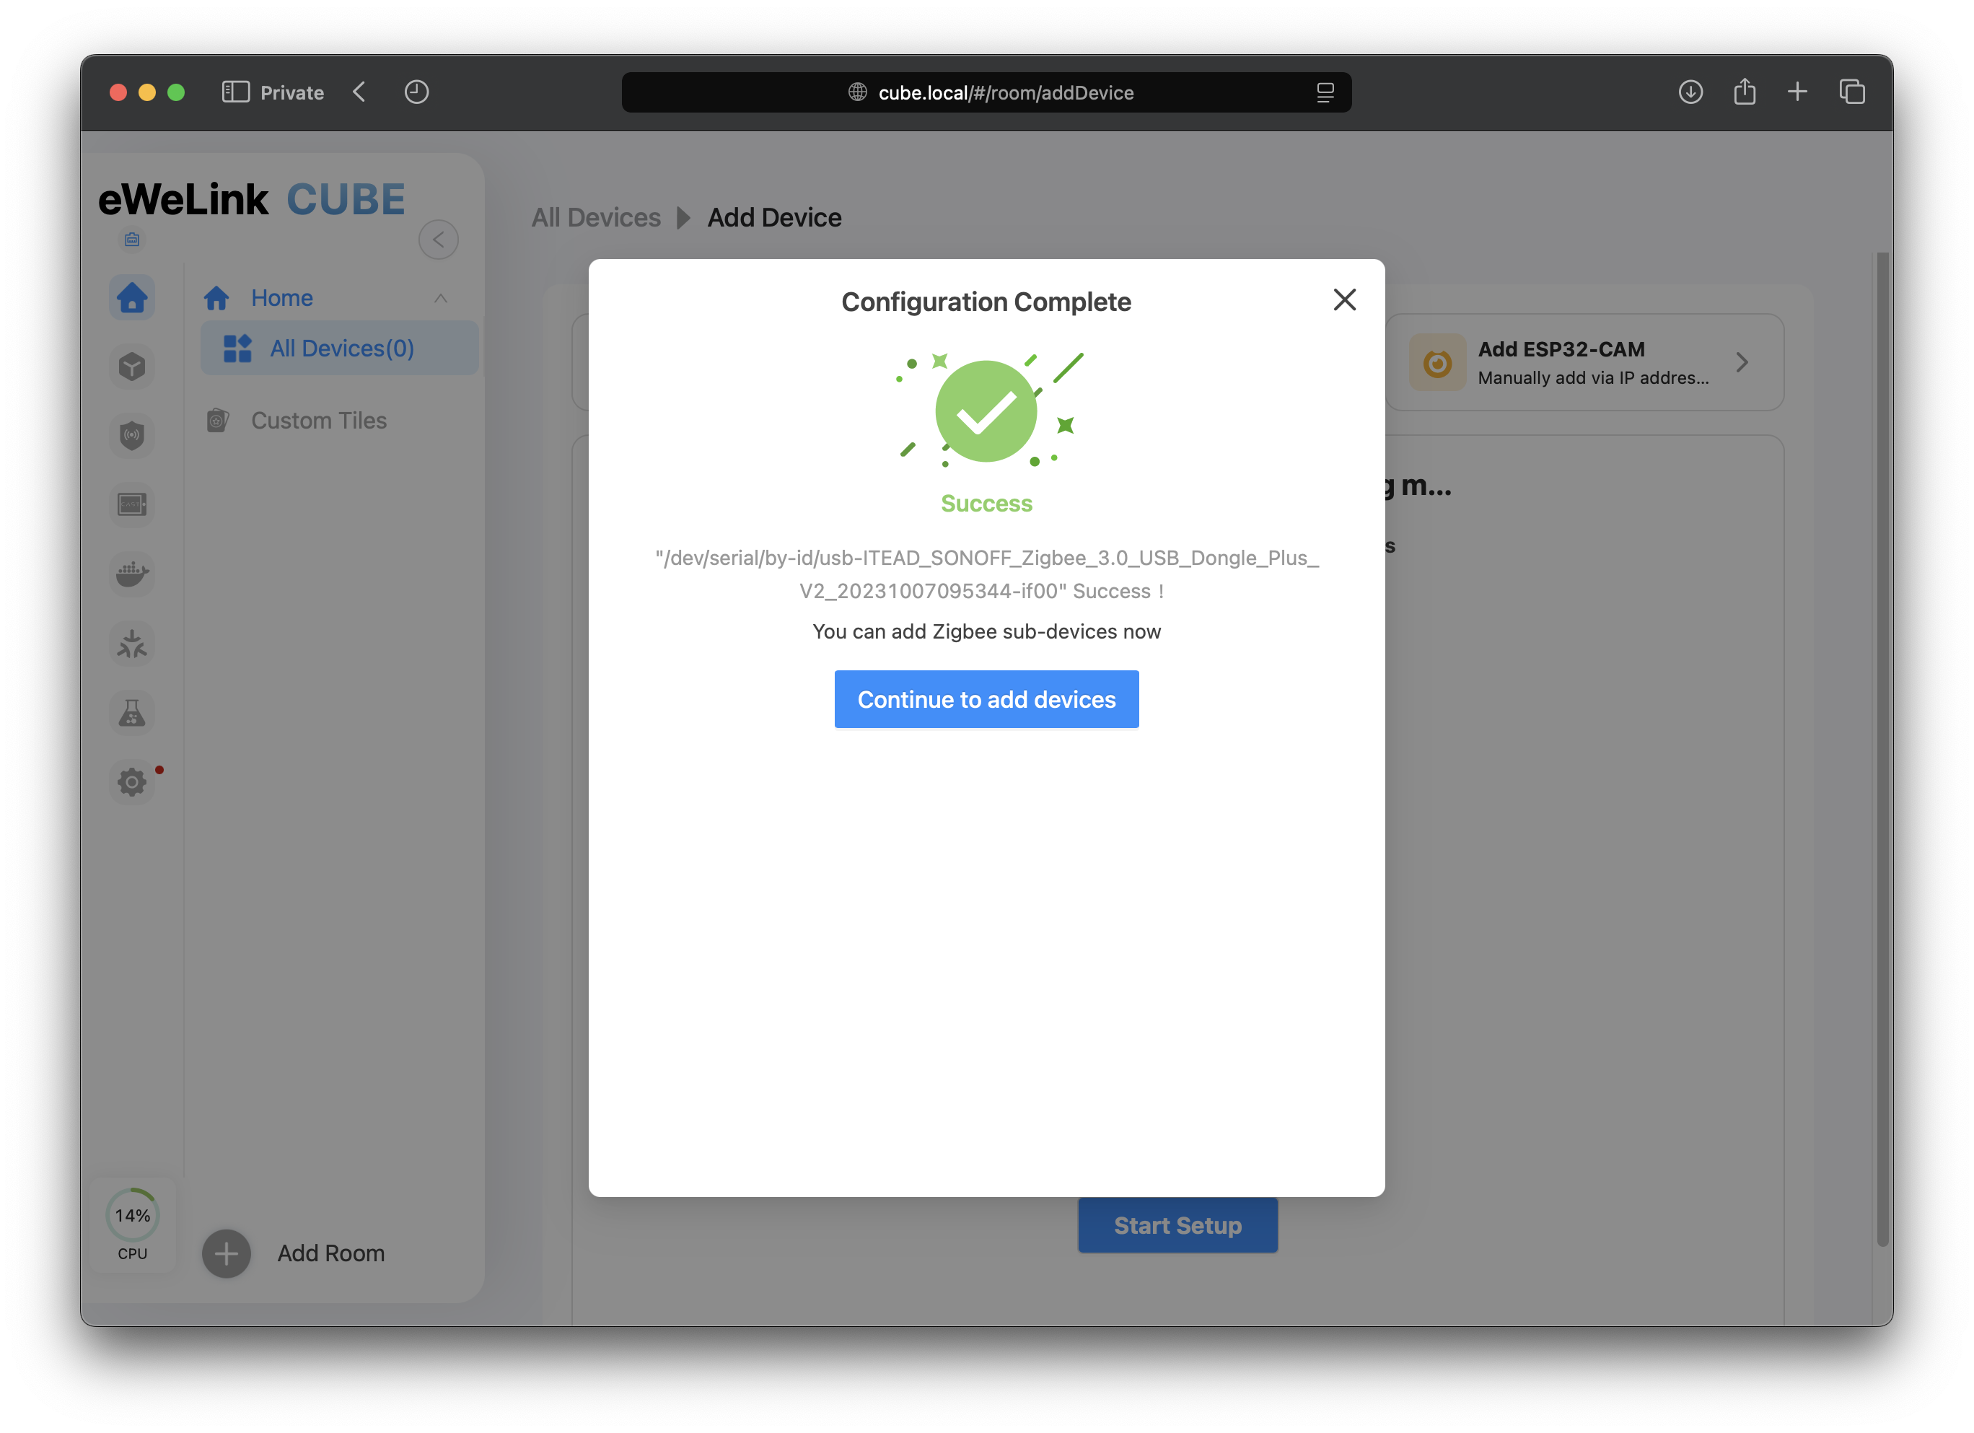Click the CPU usage indicator
The image size is (1974, 1433).
coord(132,1223)
